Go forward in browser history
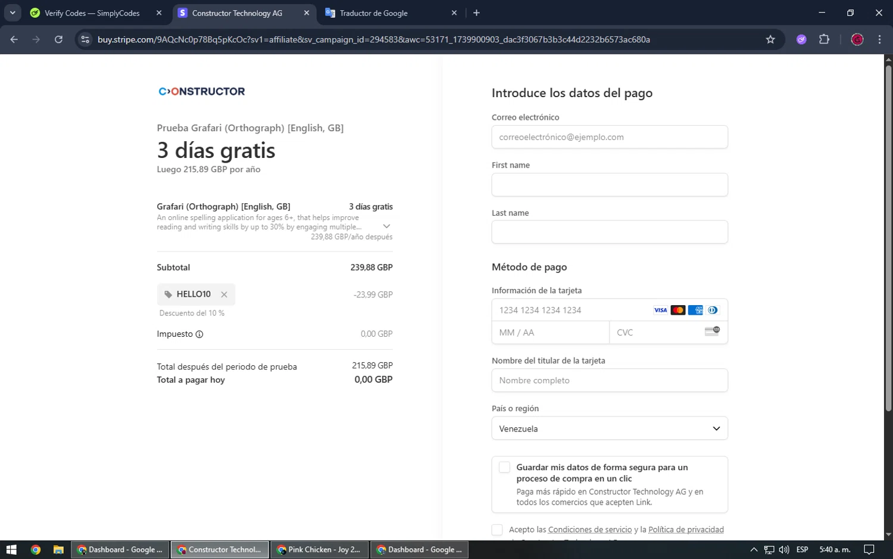Viewport: 893px width, 559px height. tap(36, 39)
